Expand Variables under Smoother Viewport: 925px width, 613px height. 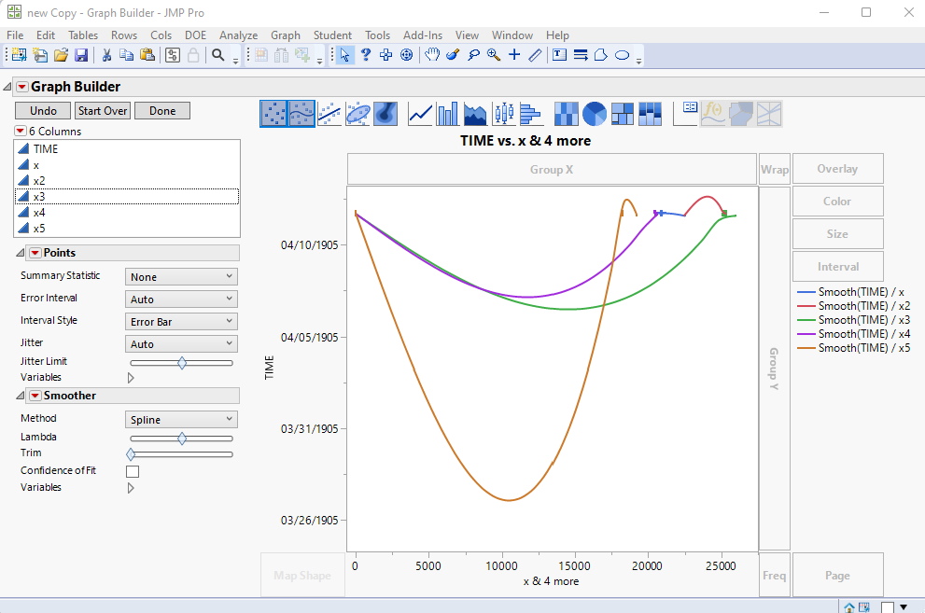coord(131,487)
